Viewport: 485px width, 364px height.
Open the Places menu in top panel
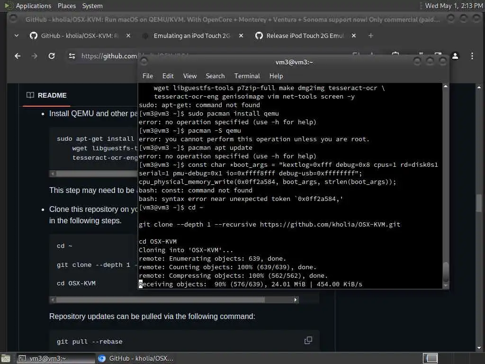tap(66, 6)
